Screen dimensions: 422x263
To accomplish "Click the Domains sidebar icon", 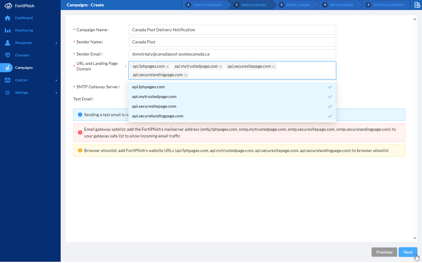I will 8,55.
